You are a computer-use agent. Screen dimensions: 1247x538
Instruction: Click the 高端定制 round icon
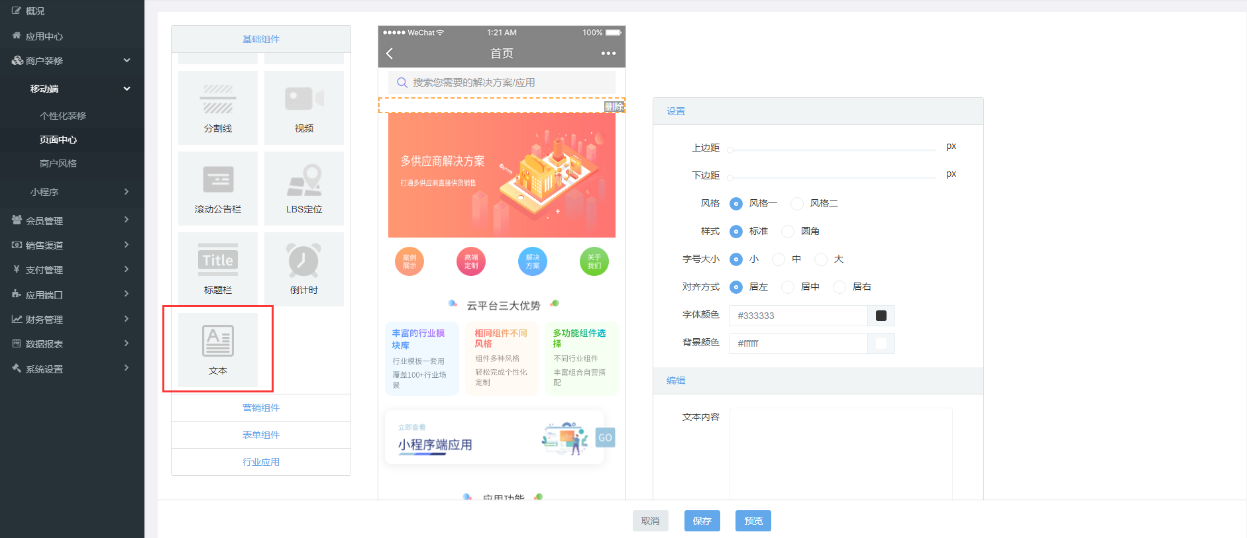(x=471, y=261)
